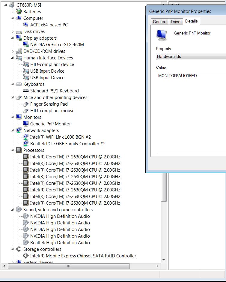
Task: Click the vertical scrollbar thumb of device tree
Action: point(164,187)
